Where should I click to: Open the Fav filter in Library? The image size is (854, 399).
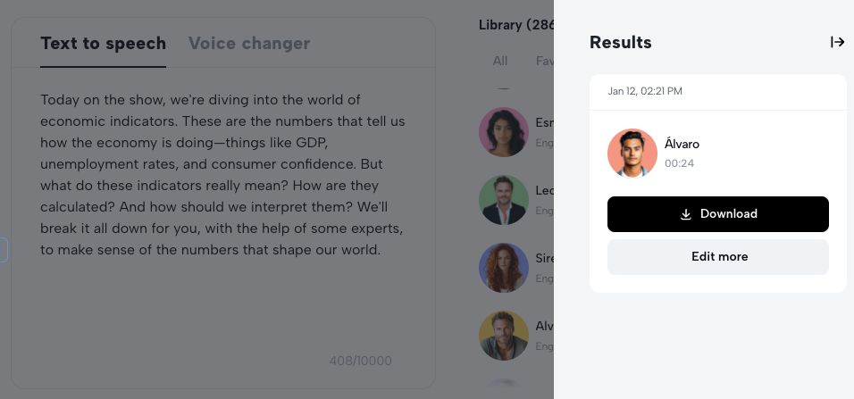coord(544,62)
